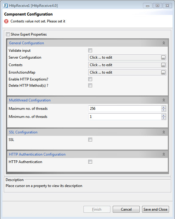Collapse the Mutlithread Configuration section
The image size is (175, 219).
164,100
